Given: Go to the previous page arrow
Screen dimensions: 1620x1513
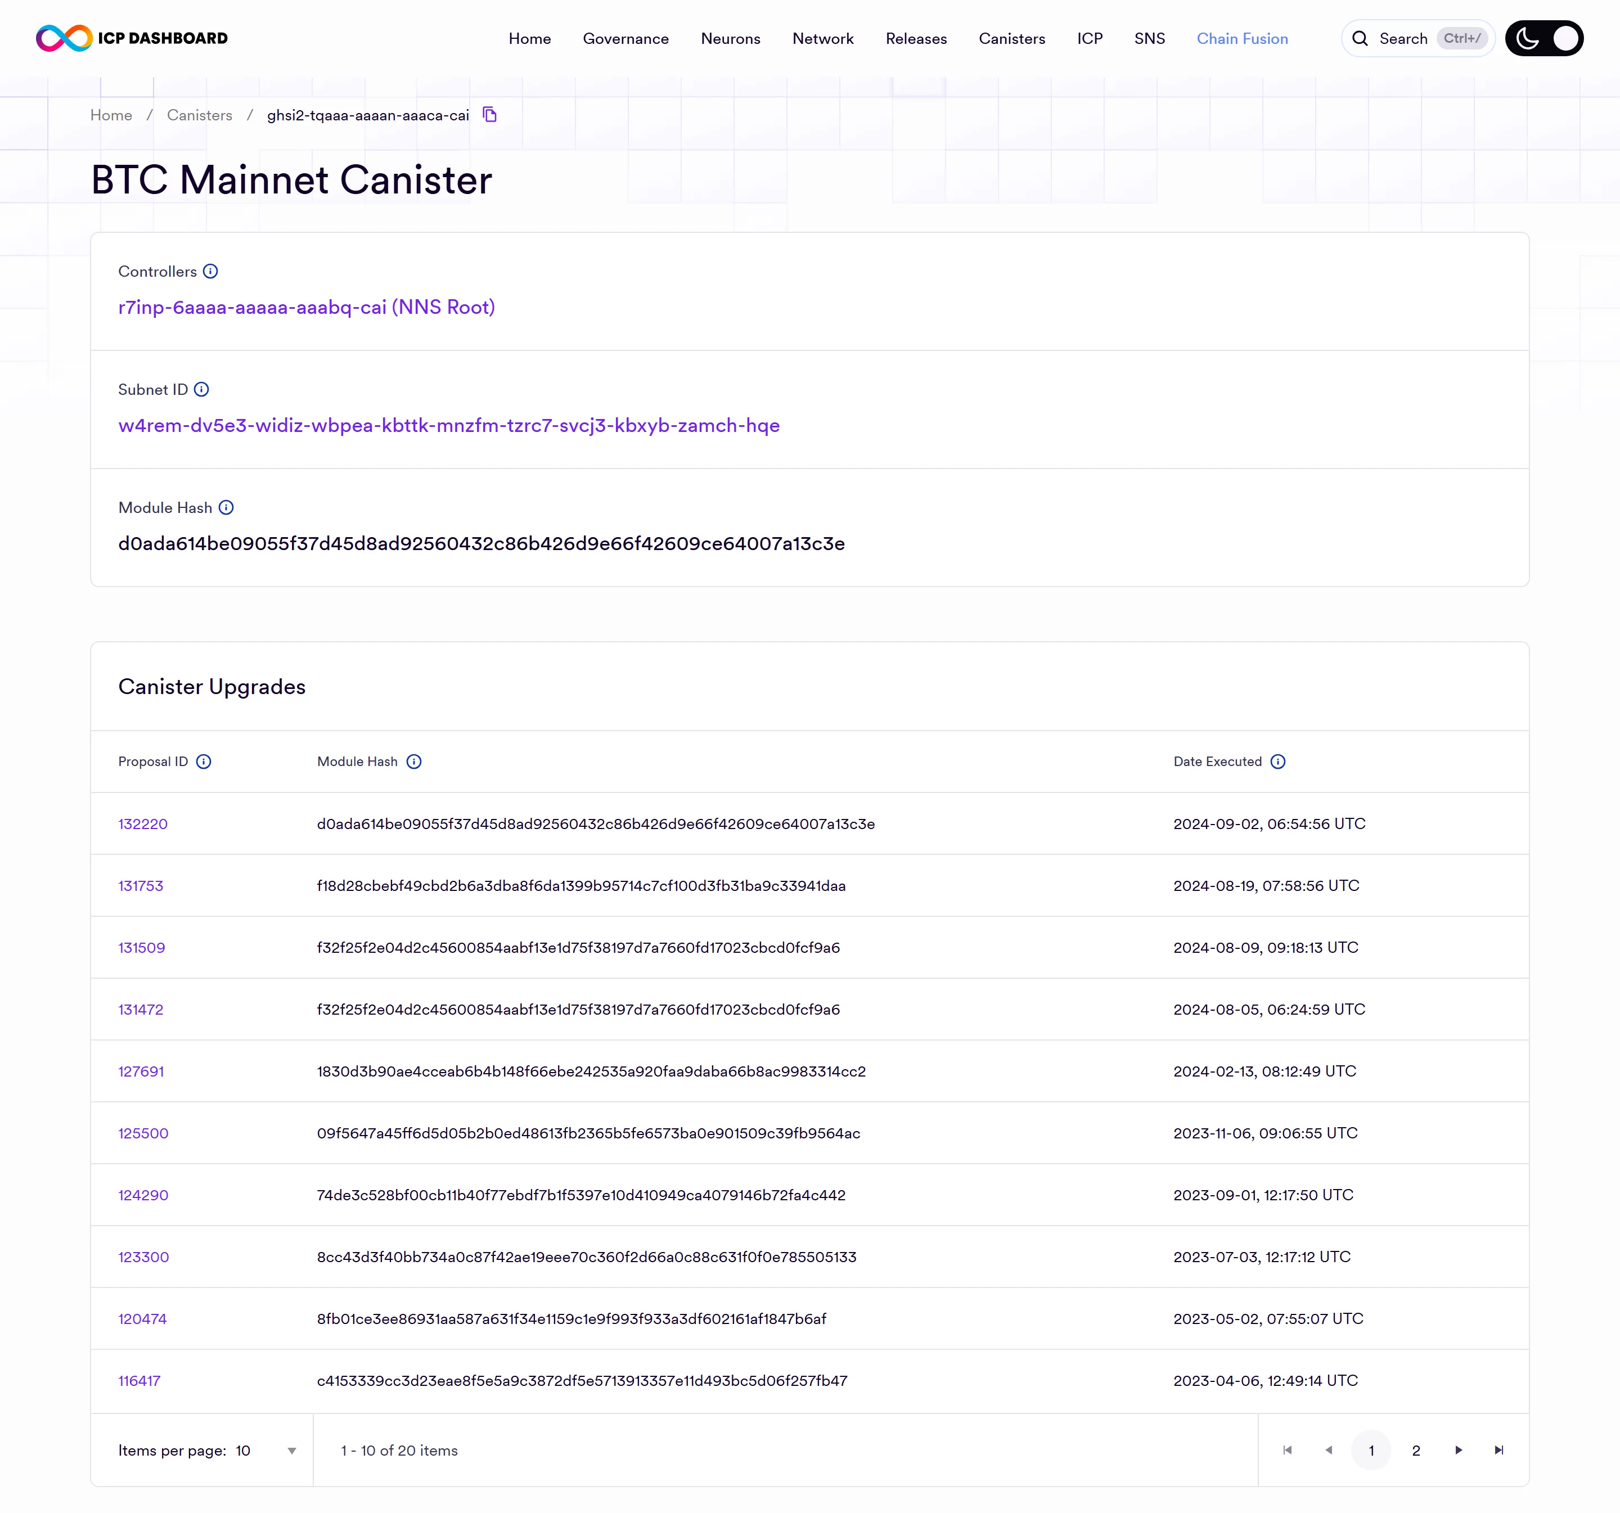Looking at the screenshot, I should [1329, 1450].
